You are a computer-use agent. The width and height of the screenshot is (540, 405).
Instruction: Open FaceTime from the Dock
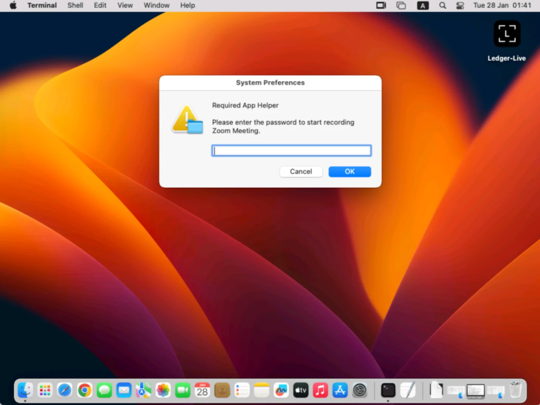(x=183, y=390)
